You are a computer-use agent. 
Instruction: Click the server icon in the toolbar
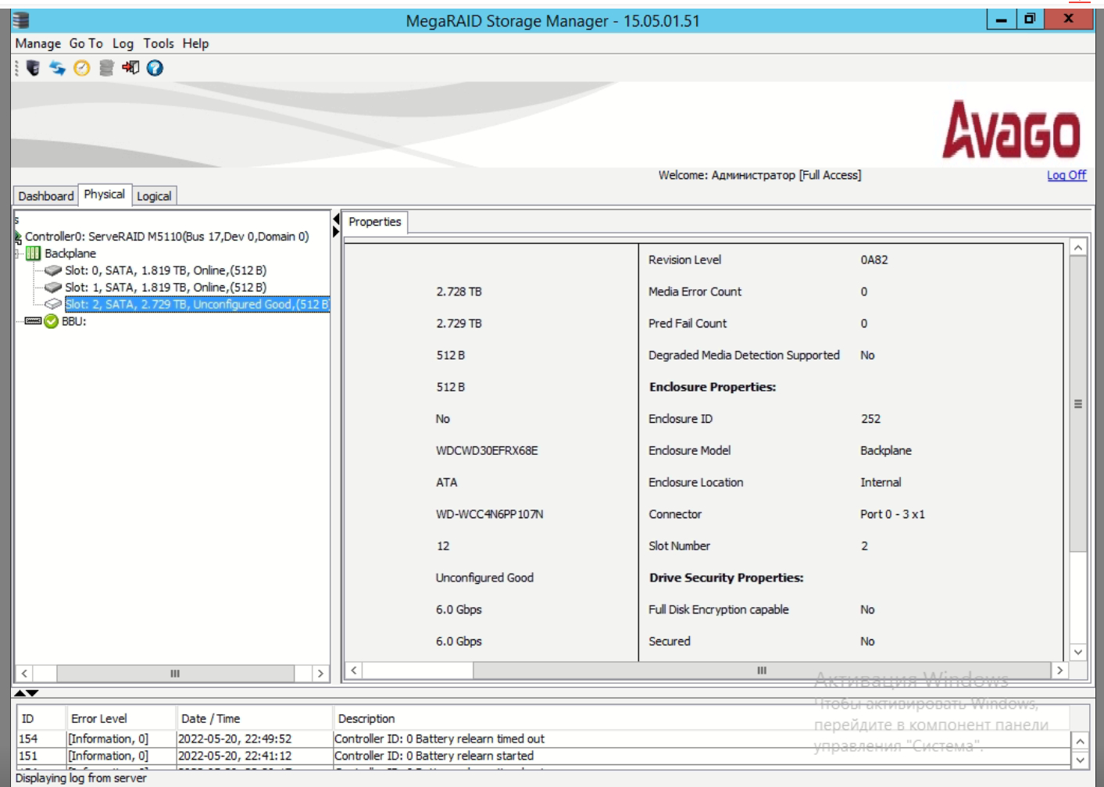point(33,68)
